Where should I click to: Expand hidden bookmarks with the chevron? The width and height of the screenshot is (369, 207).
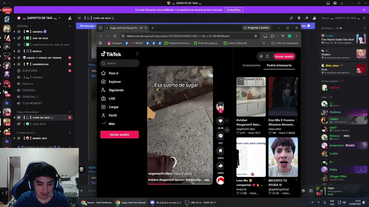[x=264, y=43]
